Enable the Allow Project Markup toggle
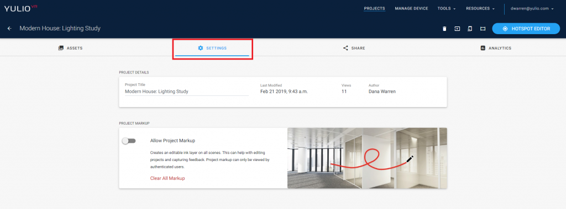This screenshot has height=209, width=566. click(x=129, y=141)
